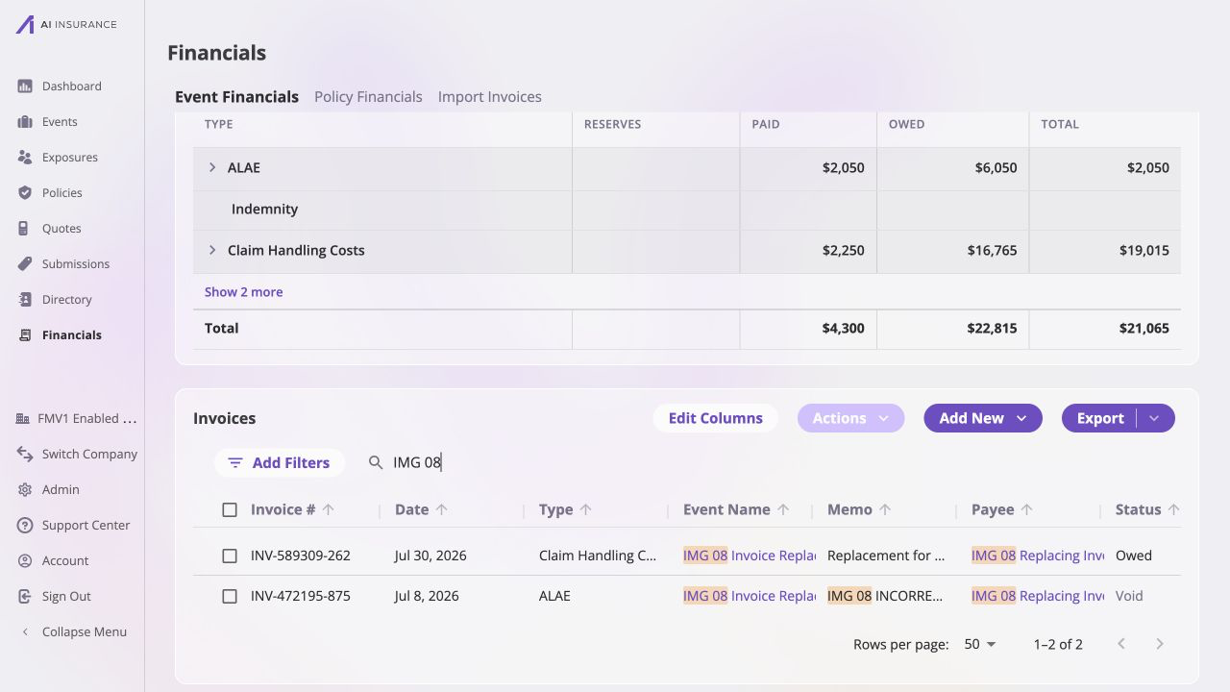Image resolution: width=1230 pixels, height=692 pixels.
Task: Click the Admin gear icon
Action: pos(25,490)
